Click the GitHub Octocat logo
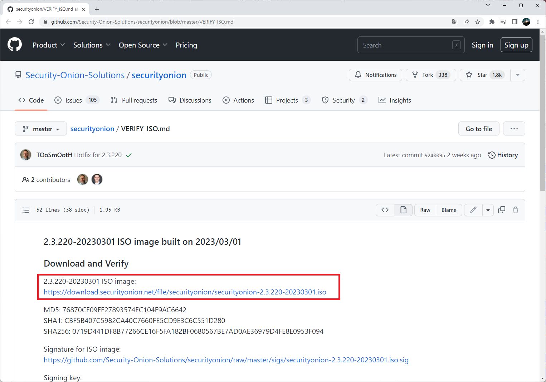This screenshot has height=382, width=546. pyautogui.click(x=15, y=45)
